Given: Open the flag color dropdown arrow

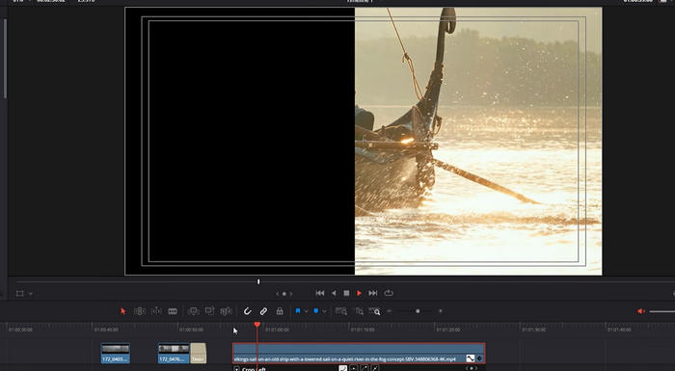Looking at the screenshot, I should pyautogui.click(x=306, y=311).
